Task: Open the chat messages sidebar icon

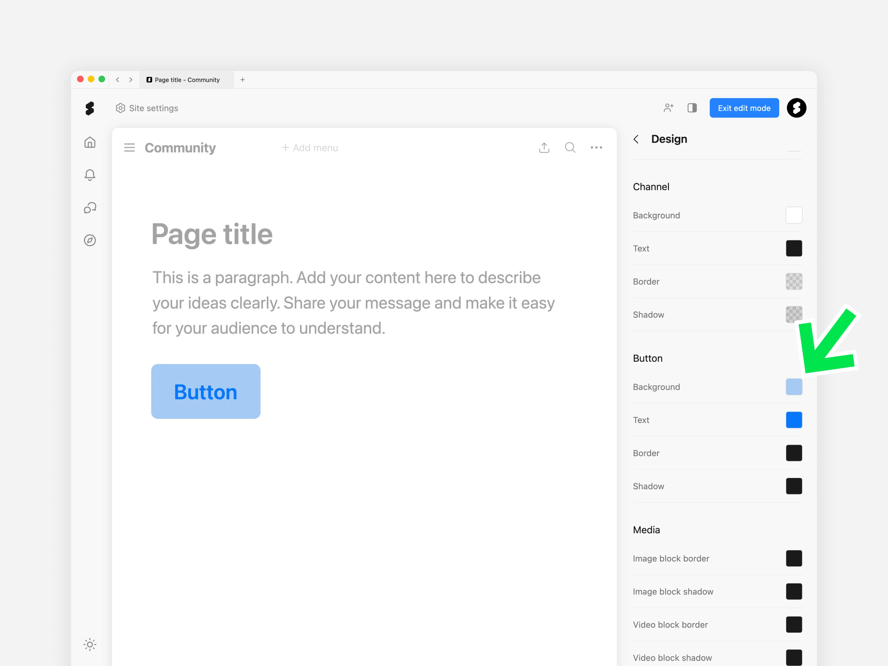Action: pos(90,207)
